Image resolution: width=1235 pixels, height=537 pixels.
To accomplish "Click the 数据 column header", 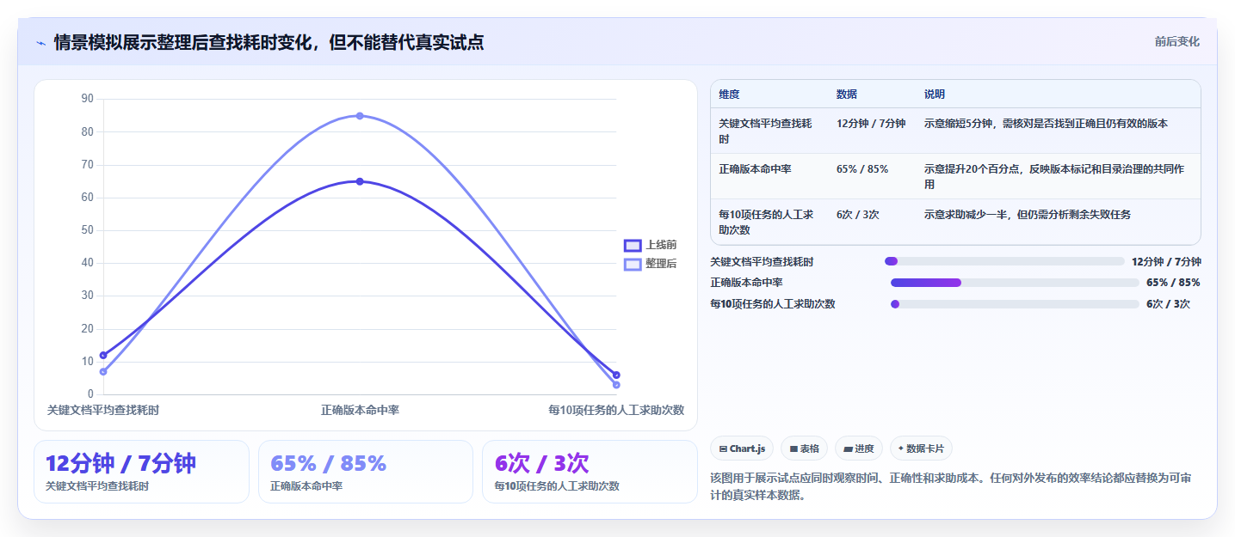I will [x=846, y=95].
